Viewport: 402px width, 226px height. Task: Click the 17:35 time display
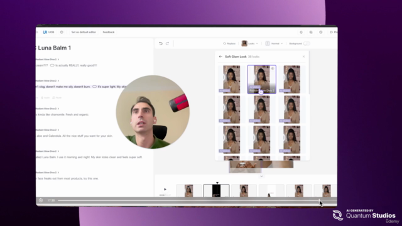[x=51, y=200]
